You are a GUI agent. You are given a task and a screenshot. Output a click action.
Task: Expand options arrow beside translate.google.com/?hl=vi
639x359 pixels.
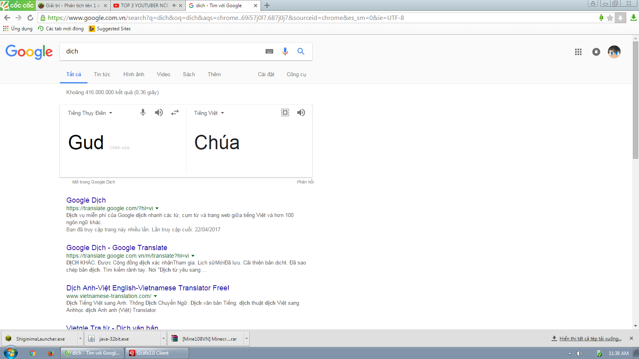[157, 208]
